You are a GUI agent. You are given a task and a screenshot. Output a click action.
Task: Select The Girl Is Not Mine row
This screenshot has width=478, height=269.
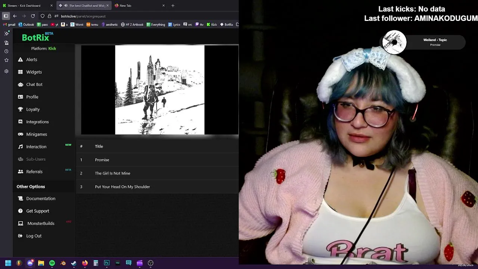coord(157,173)
